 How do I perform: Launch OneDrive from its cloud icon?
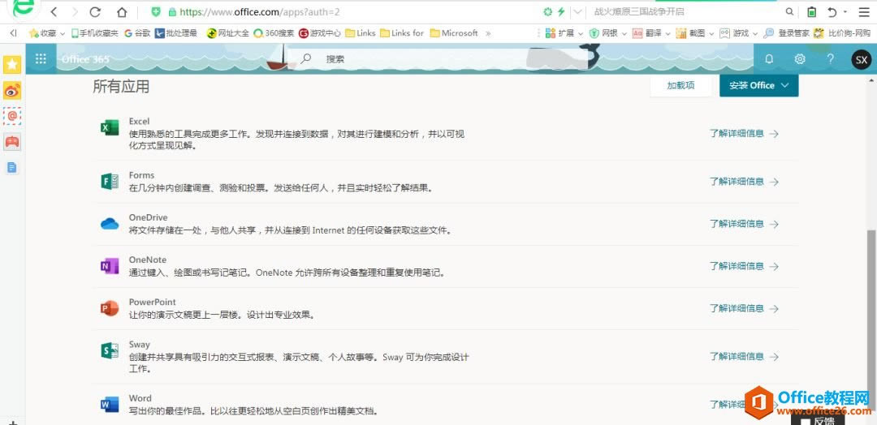click(x=110, y=224)
